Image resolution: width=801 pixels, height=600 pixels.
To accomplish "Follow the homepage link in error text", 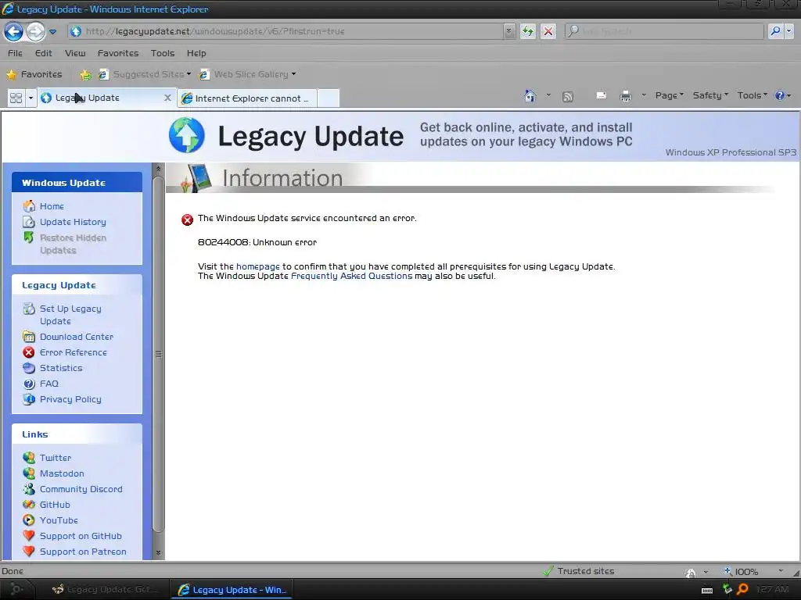I will [258, 266].
